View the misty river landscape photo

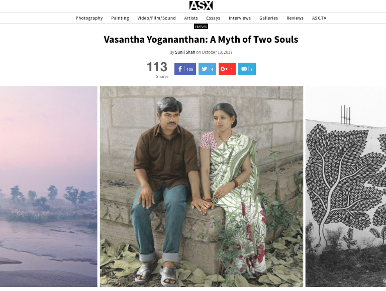coord(48,187)
